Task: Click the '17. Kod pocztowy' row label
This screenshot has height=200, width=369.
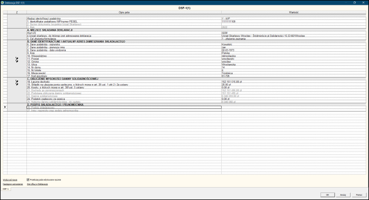Action: (37, 76)
